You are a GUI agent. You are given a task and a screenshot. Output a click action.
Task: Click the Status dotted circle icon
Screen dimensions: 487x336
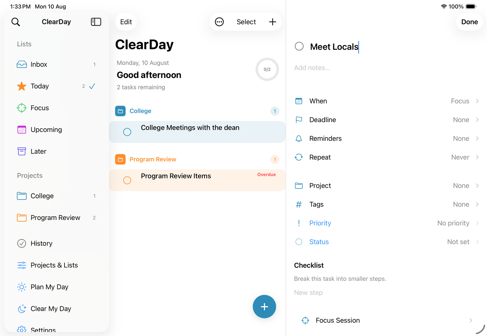(299, 242)
